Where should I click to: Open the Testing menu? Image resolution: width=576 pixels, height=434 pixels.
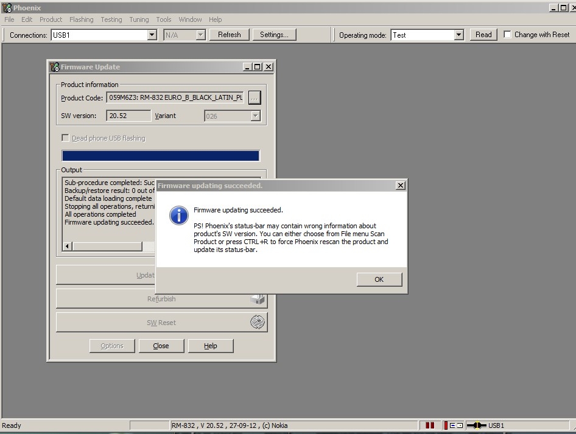point(111,19)
